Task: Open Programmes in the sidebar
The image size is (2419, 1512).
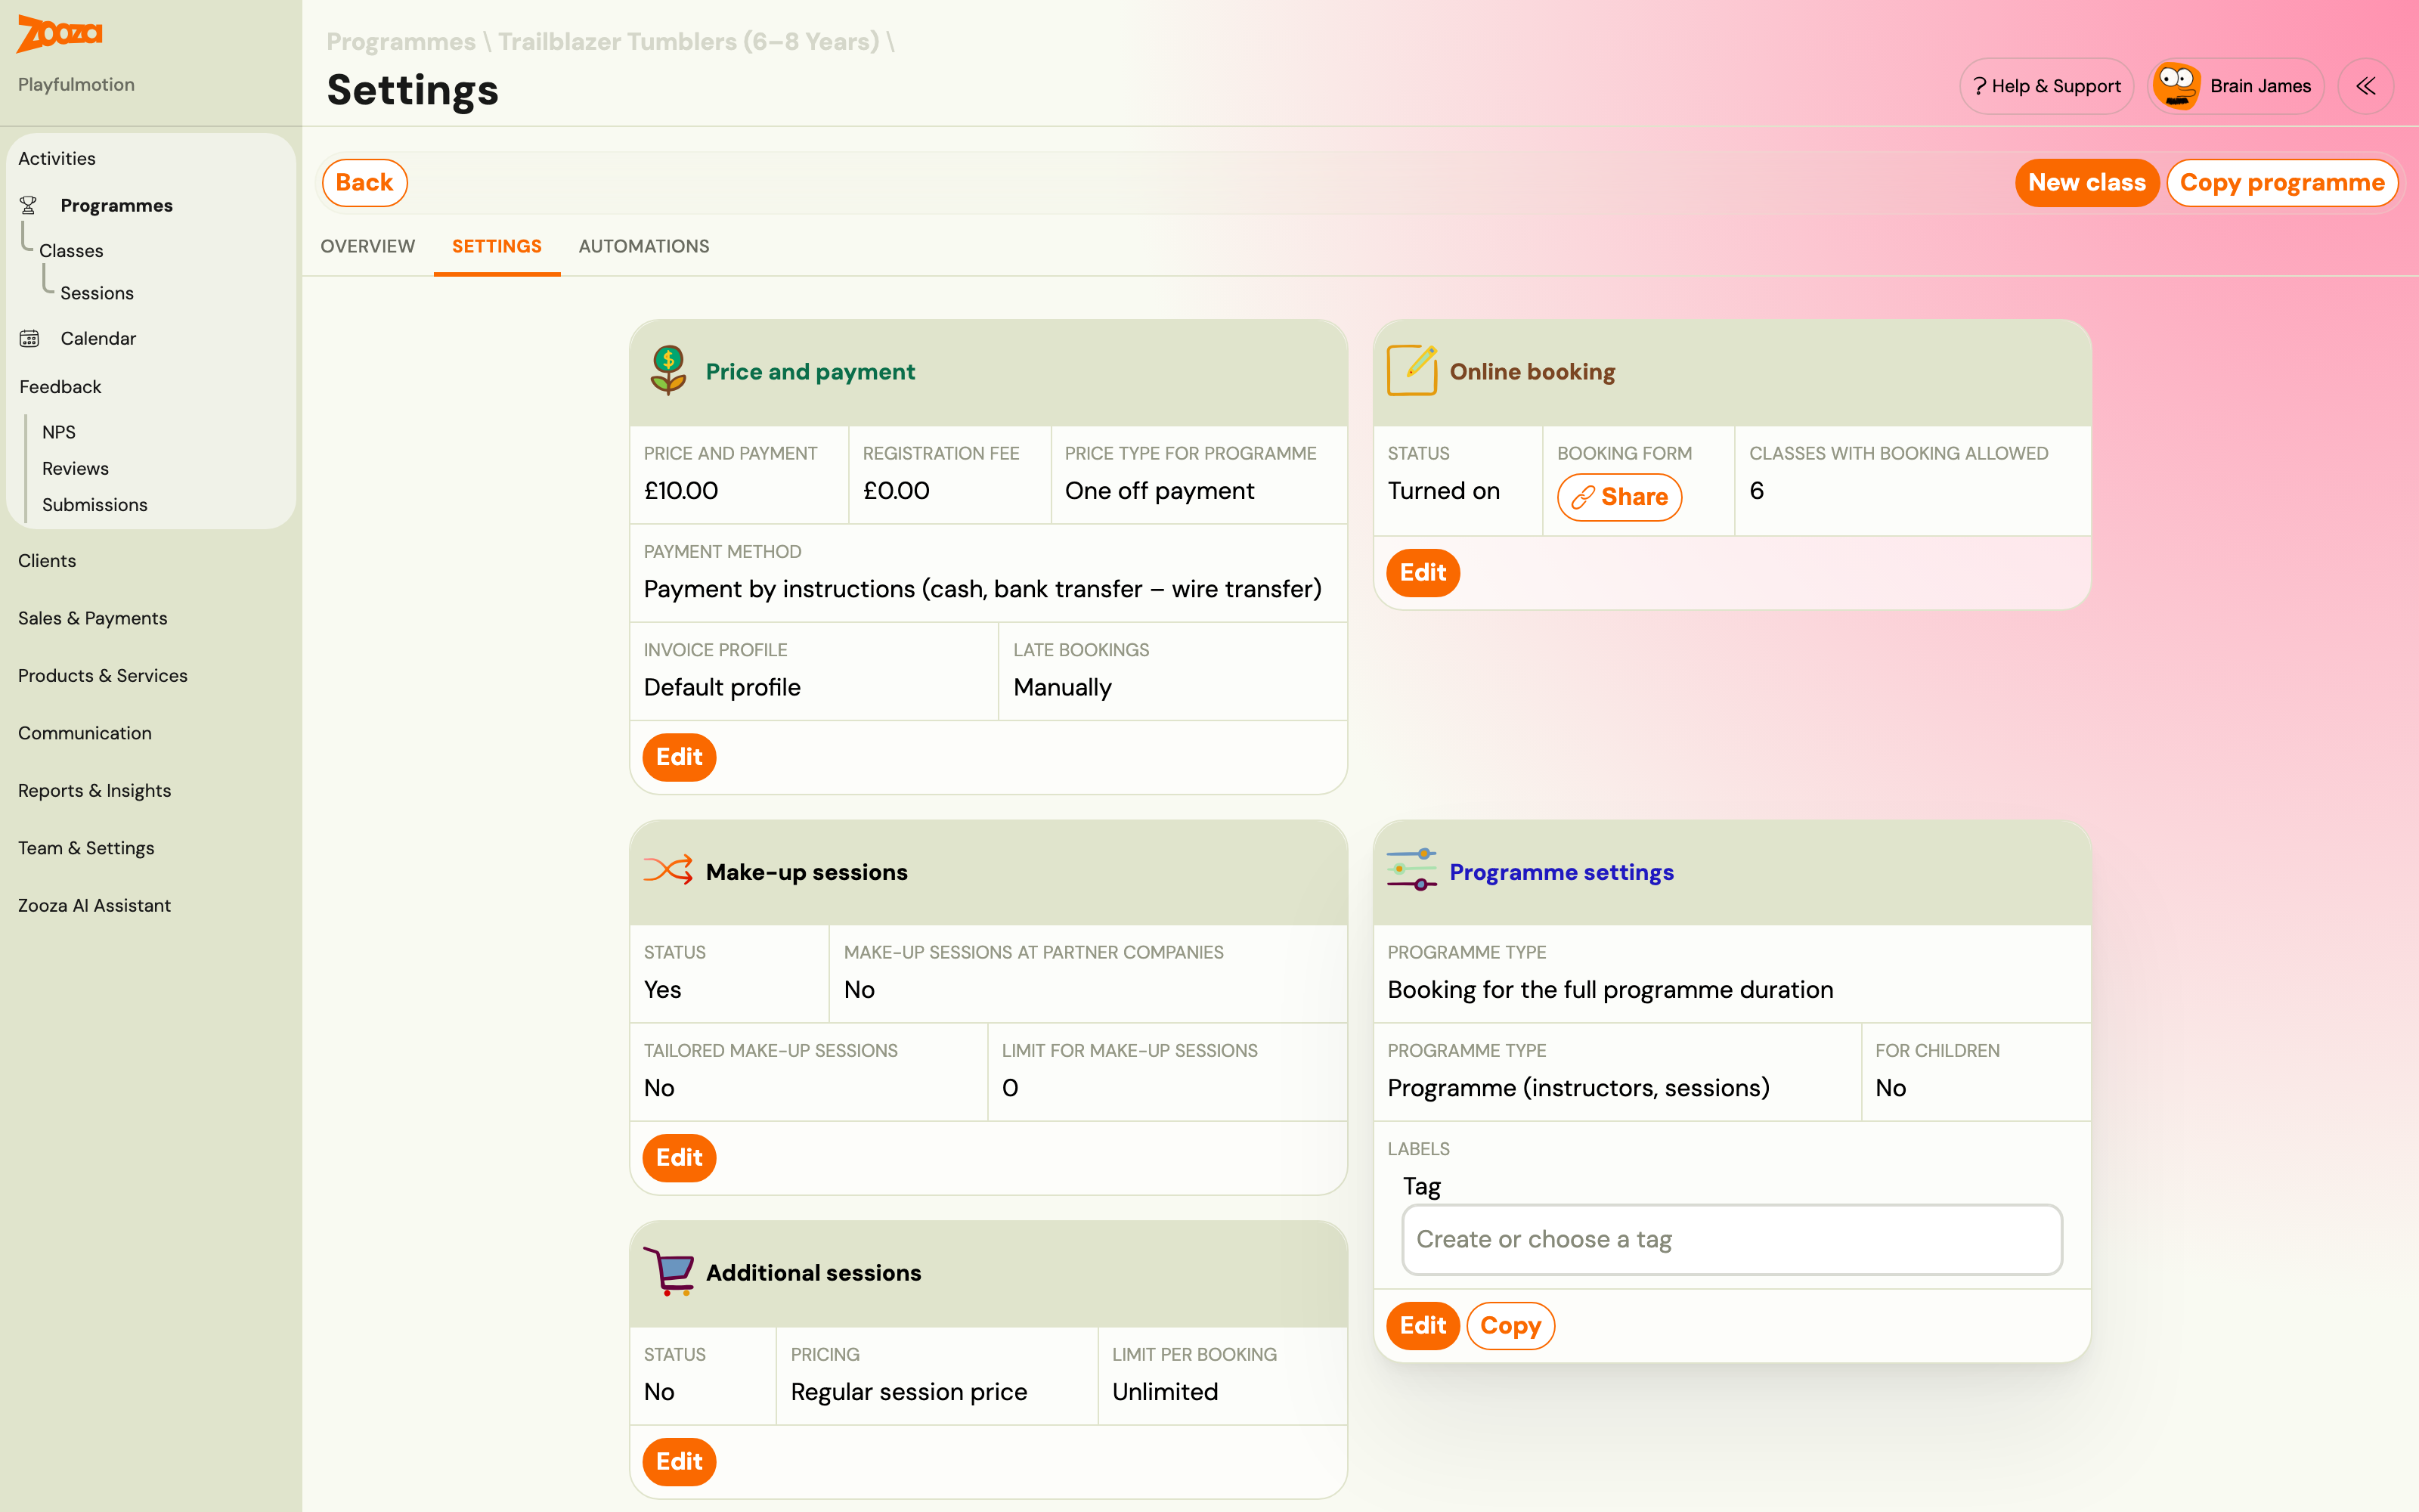Action: (116, 205)
